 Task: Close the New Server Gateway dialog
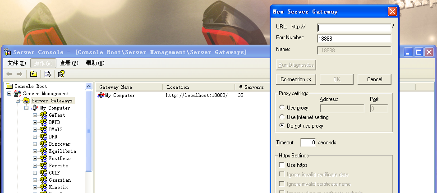click(392, 12)
